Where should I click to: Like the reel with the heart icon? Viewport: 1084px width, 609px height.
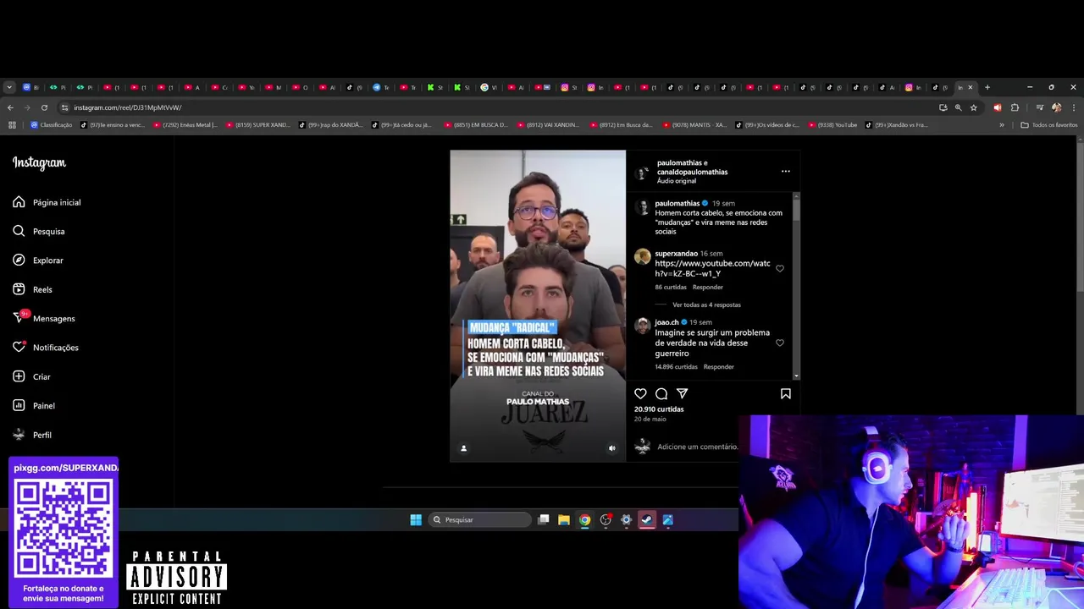point(640,393)
